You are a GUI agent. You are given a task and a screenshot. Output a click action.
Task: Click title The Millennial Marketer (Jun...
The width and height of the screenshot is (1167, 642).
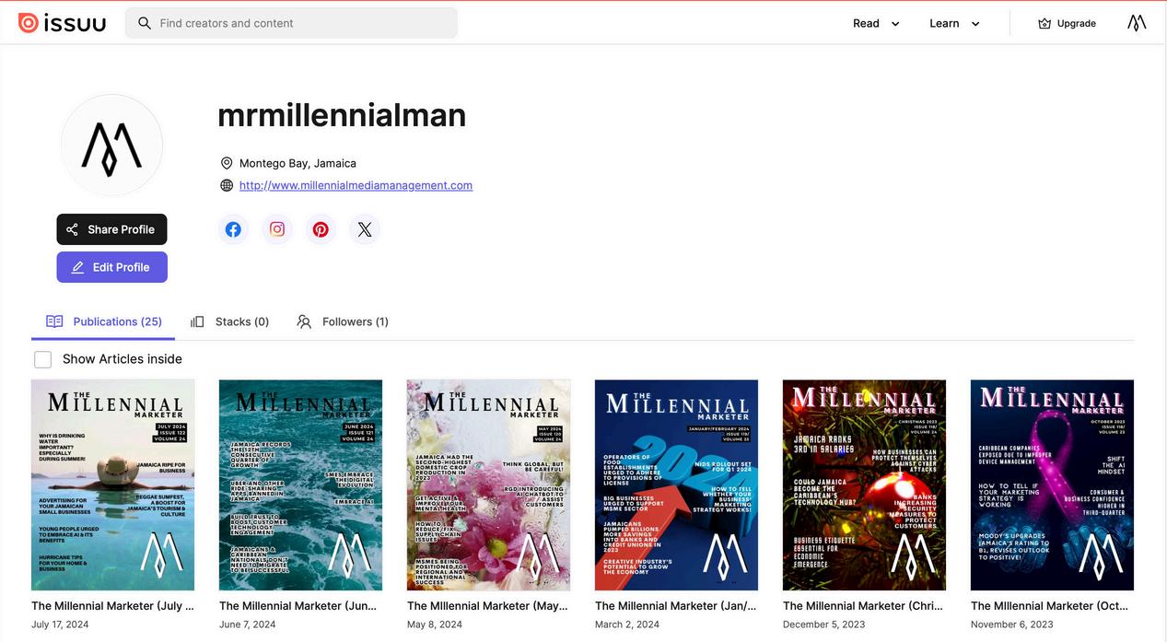tap(298, 606)
